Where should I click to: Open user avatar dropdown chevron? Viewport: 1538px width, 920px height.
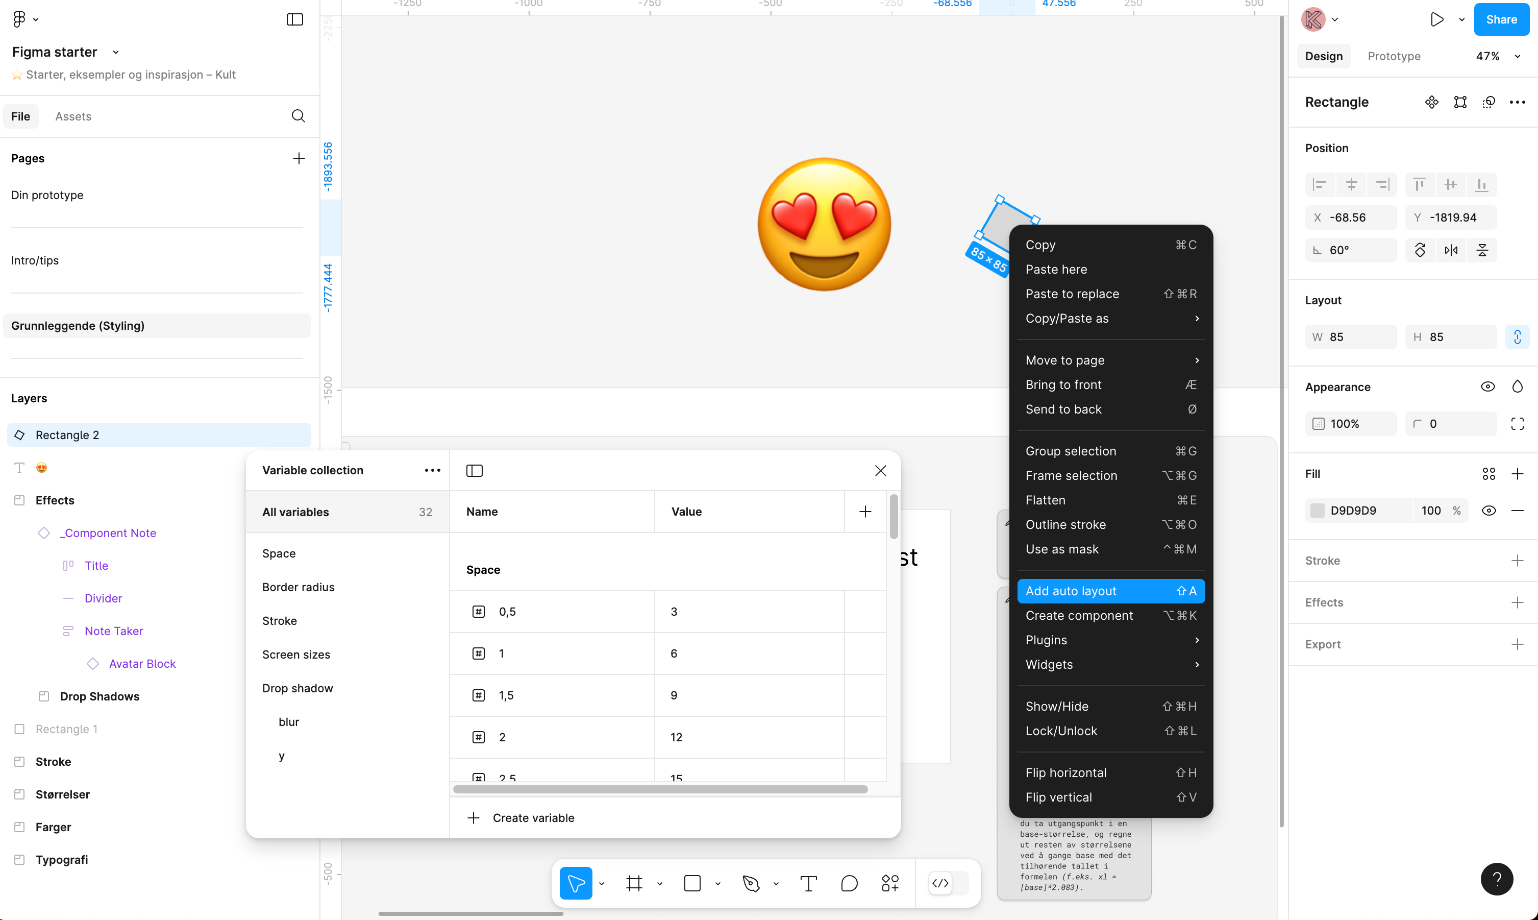pyautogui.click(x=1335, y=19)
